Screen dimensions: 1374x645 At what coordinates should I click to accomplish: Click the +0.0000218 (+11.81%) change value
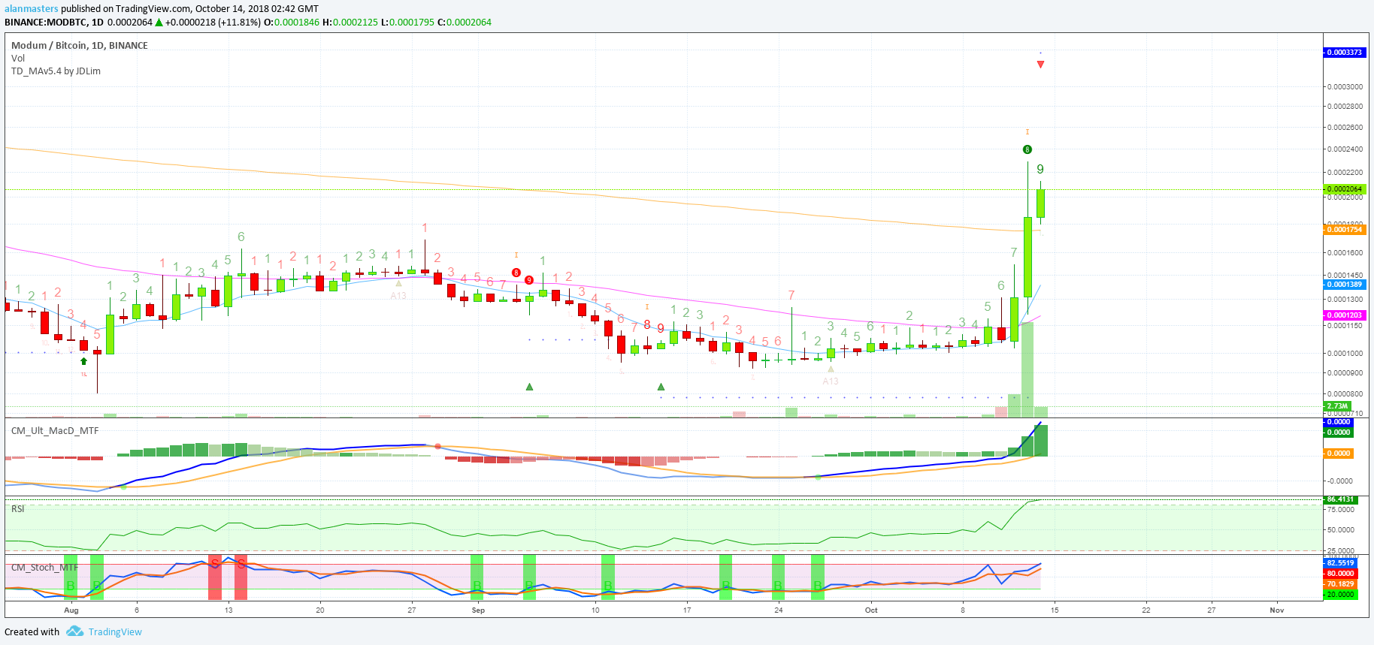(212, 23)
